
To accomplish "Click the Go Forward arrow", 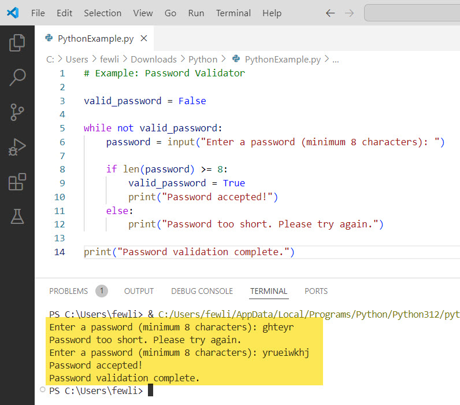I will point(348,13).
